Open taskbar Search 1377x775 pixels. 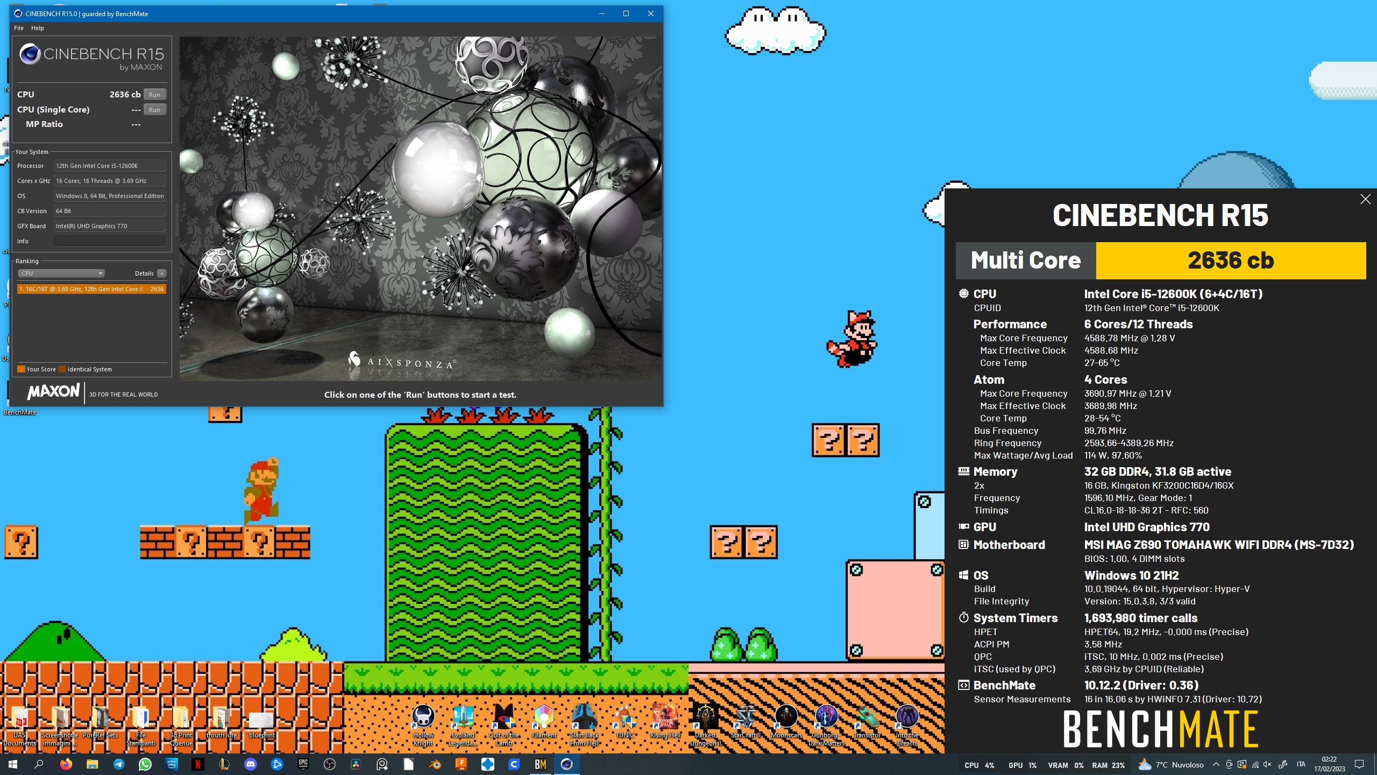(x=39, y=764)
